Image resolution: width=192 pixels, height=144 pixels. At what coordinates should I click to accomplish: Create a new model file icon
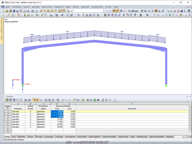tap(3, 11)
